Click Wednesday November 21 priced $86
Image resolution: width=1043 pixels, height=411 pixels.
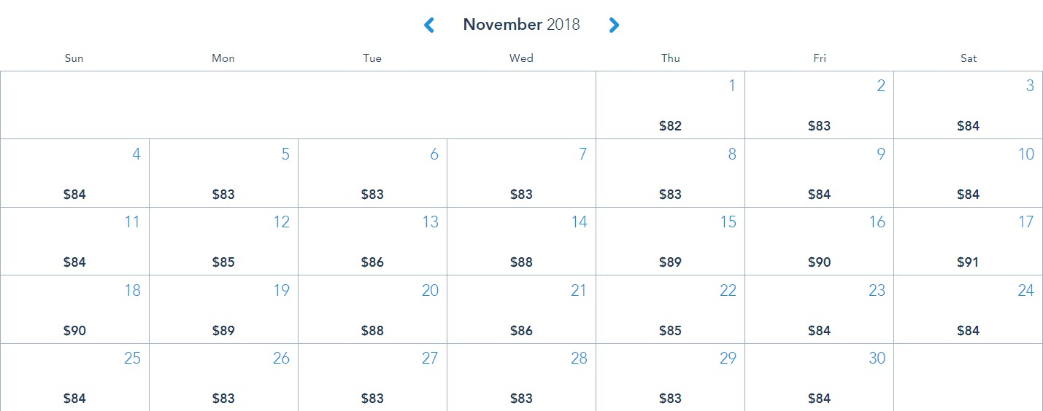pyautogui.click(x=522, y=310)
